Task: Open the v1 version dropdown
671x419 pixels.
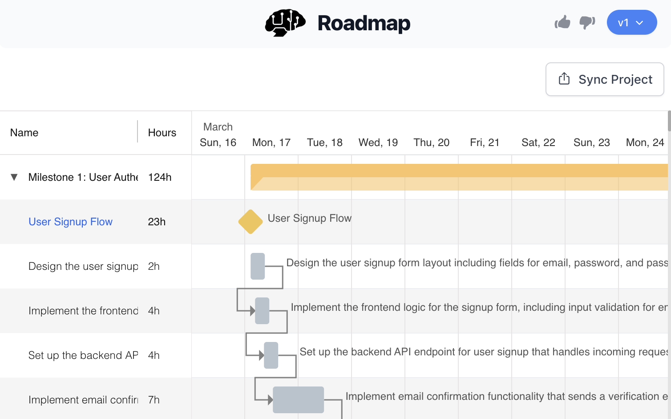Action: 632,22
